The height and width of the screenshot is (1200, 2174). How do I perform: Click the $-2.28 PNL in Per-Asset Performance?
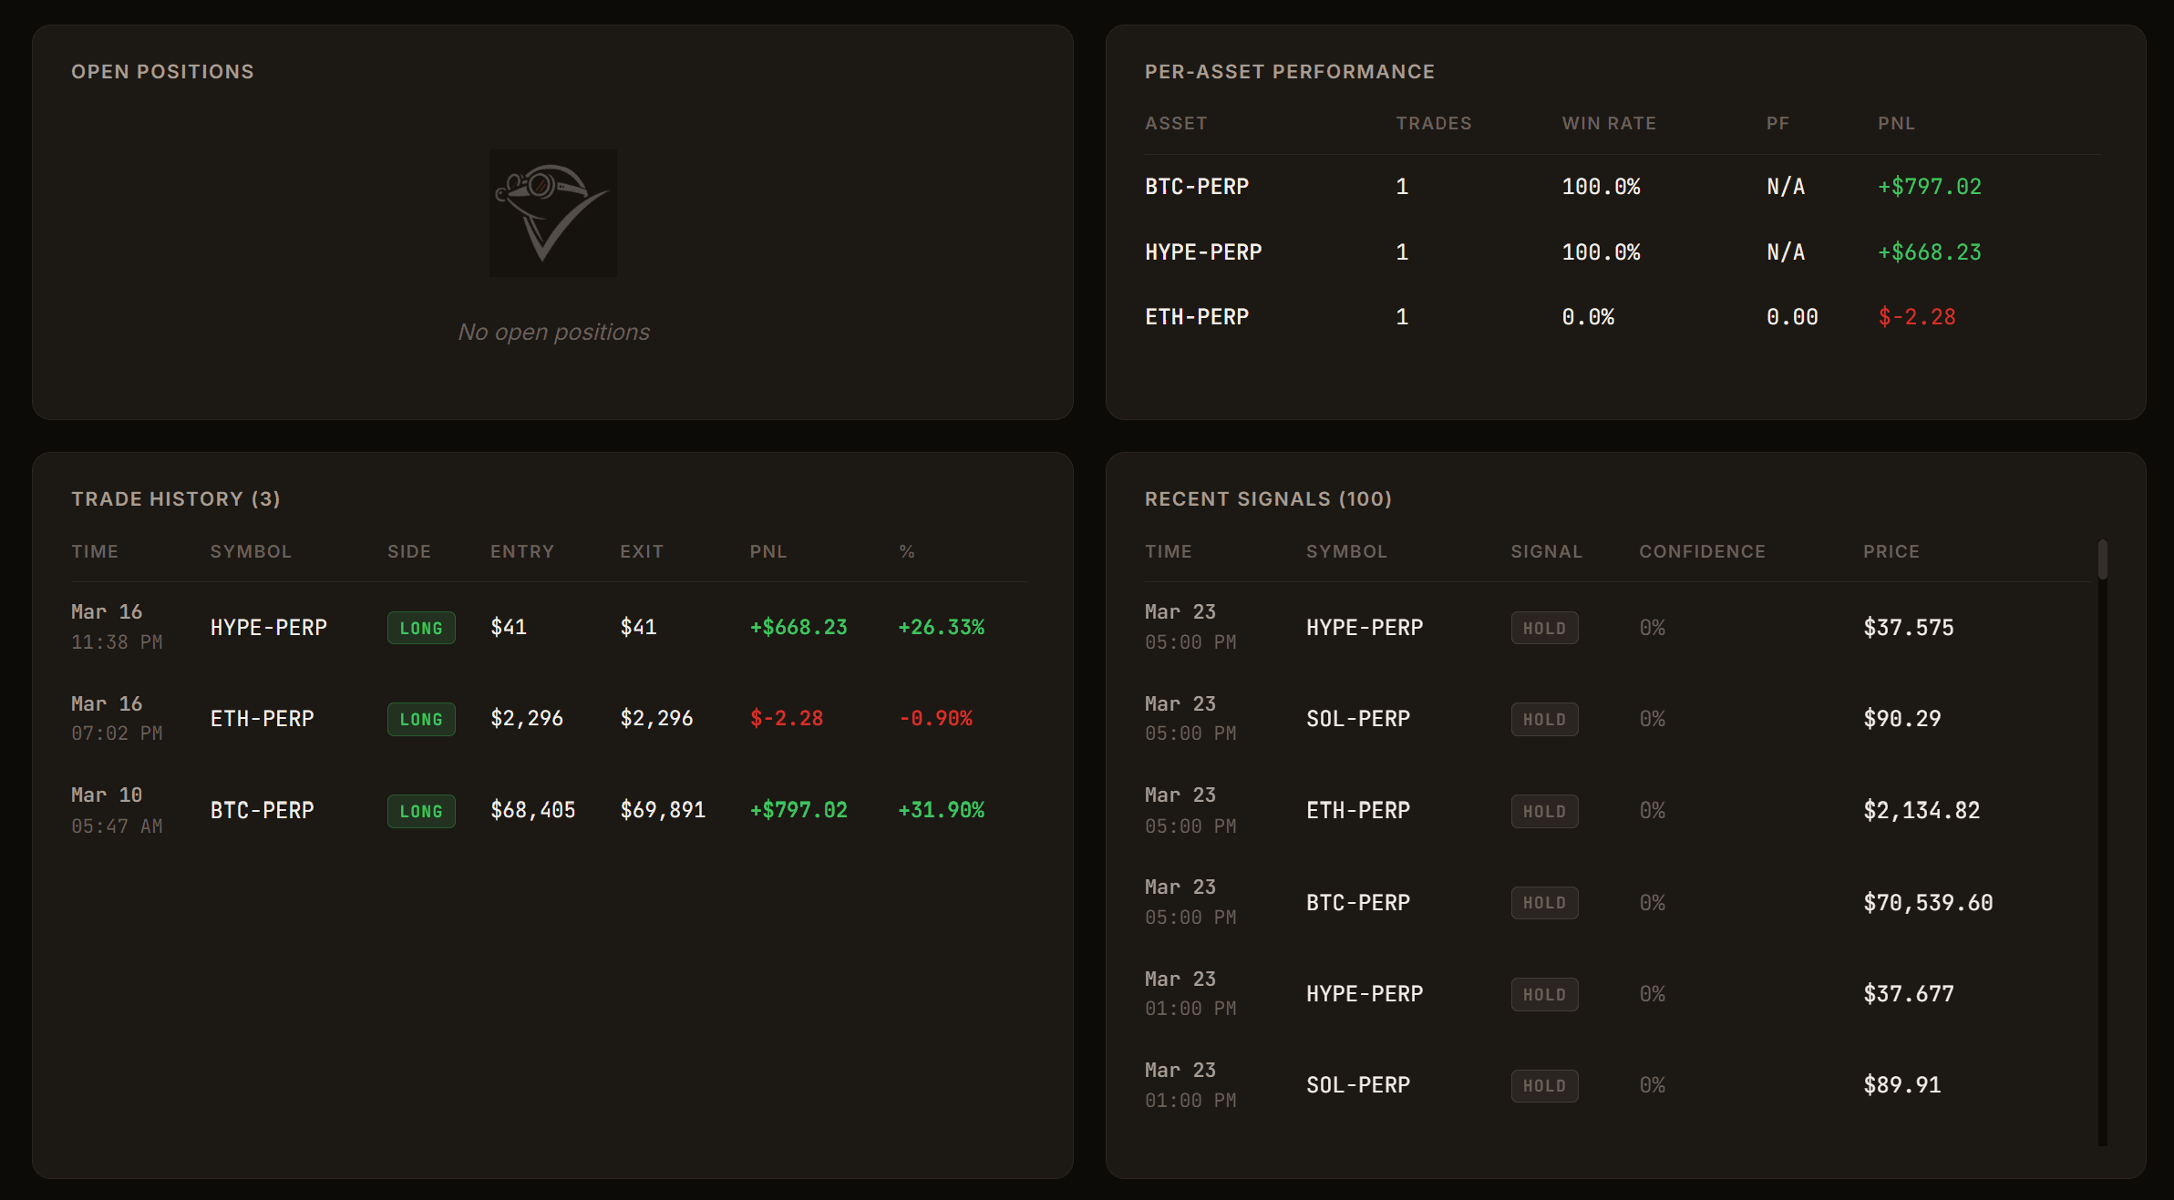[1917, 317]
